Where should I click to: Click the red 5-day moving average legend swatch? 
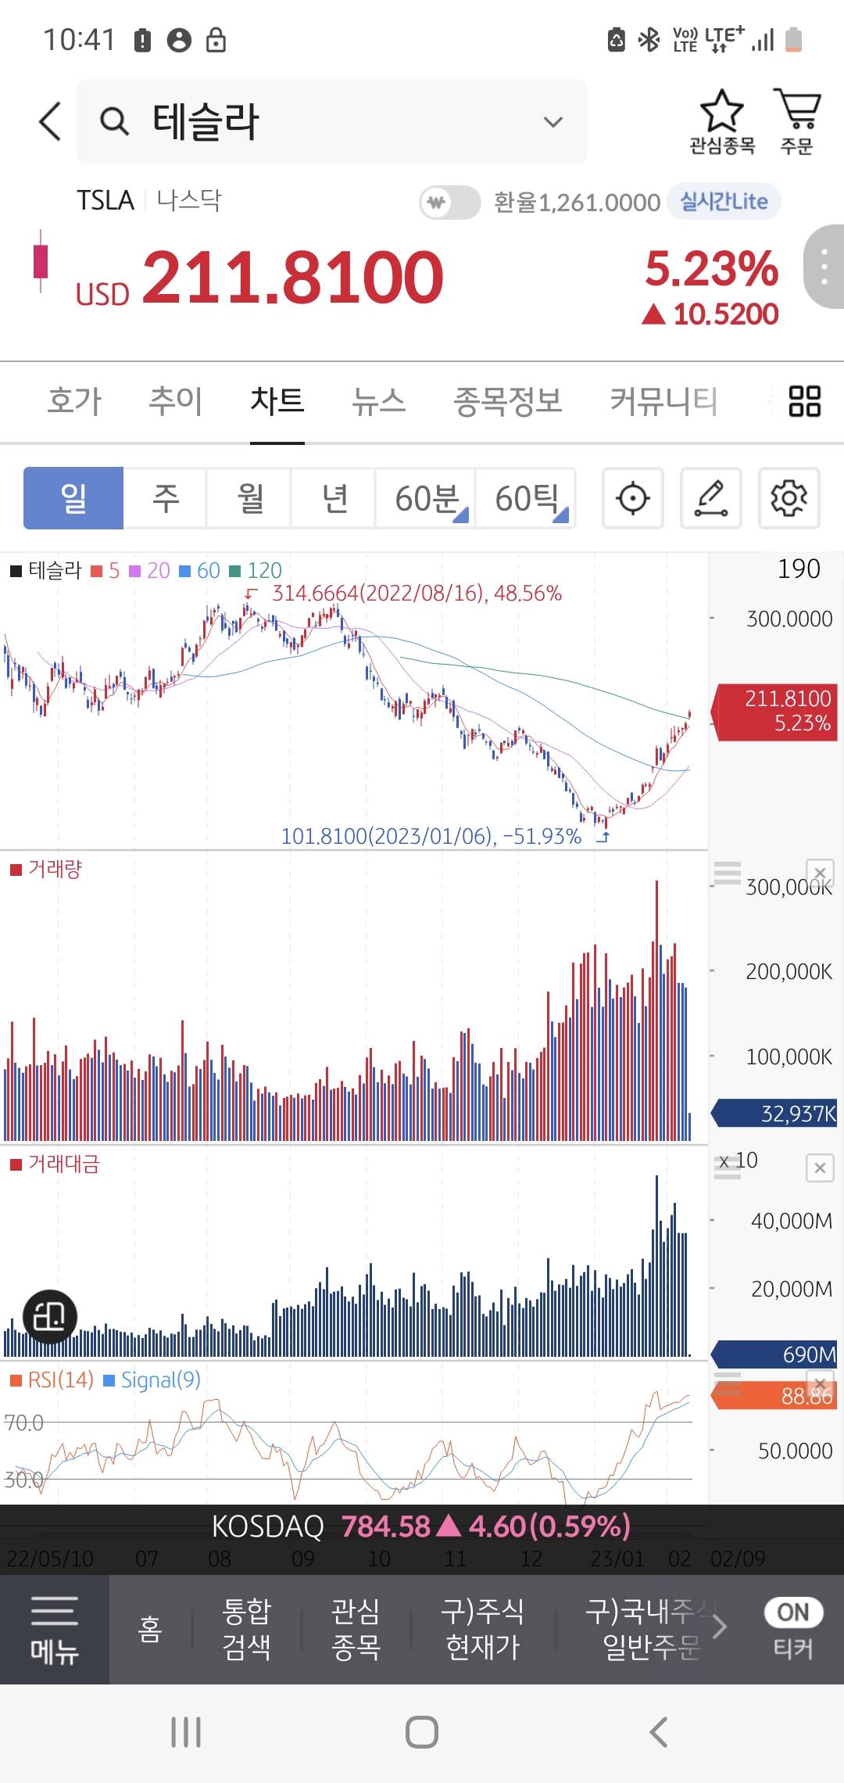pyautogui.click(x=97, y=571)
